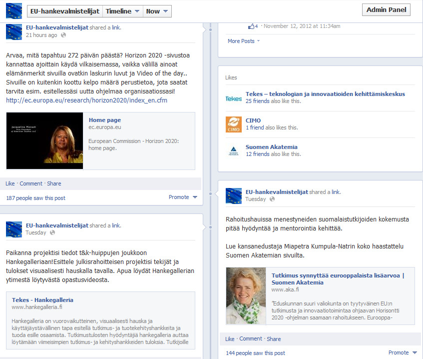
Task: View the 12 friends who like Suomen Akatemia
Action: pos(257,154)
